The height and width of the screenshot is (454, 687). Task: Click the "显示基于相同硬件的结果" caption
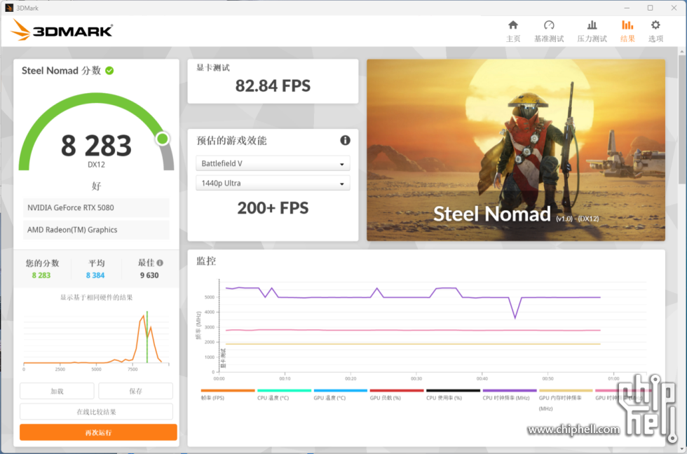click(x=97, y=297)
